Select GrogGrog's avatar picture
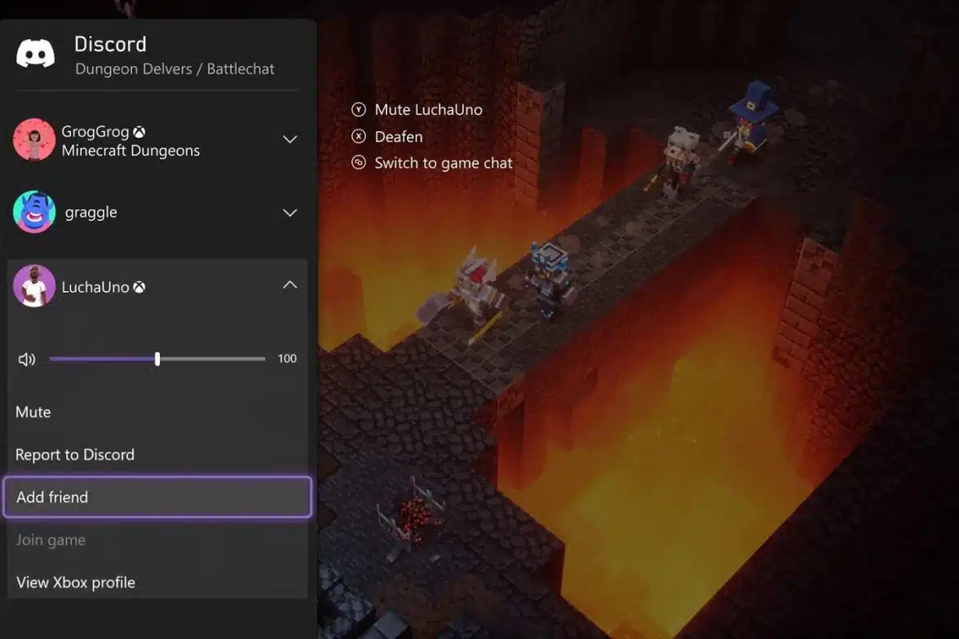Image resolution: width=959 pixels, height=639 pixels. 34,139
